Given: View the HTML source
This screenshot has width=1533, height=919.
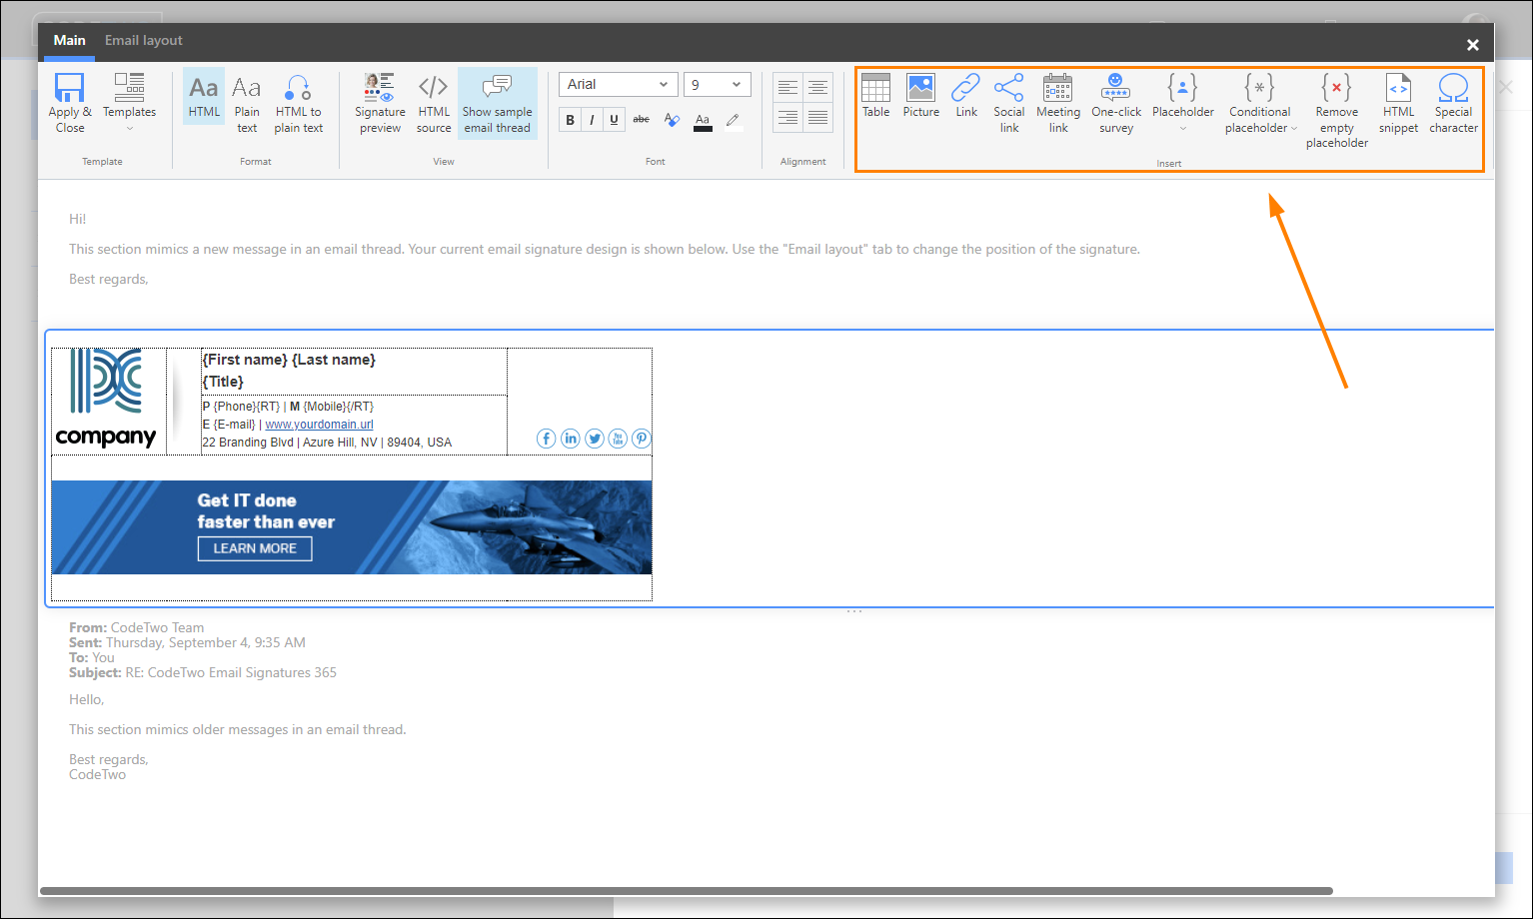Looking at the screenshot, I should pyautogui.click(x=434, y=104).
